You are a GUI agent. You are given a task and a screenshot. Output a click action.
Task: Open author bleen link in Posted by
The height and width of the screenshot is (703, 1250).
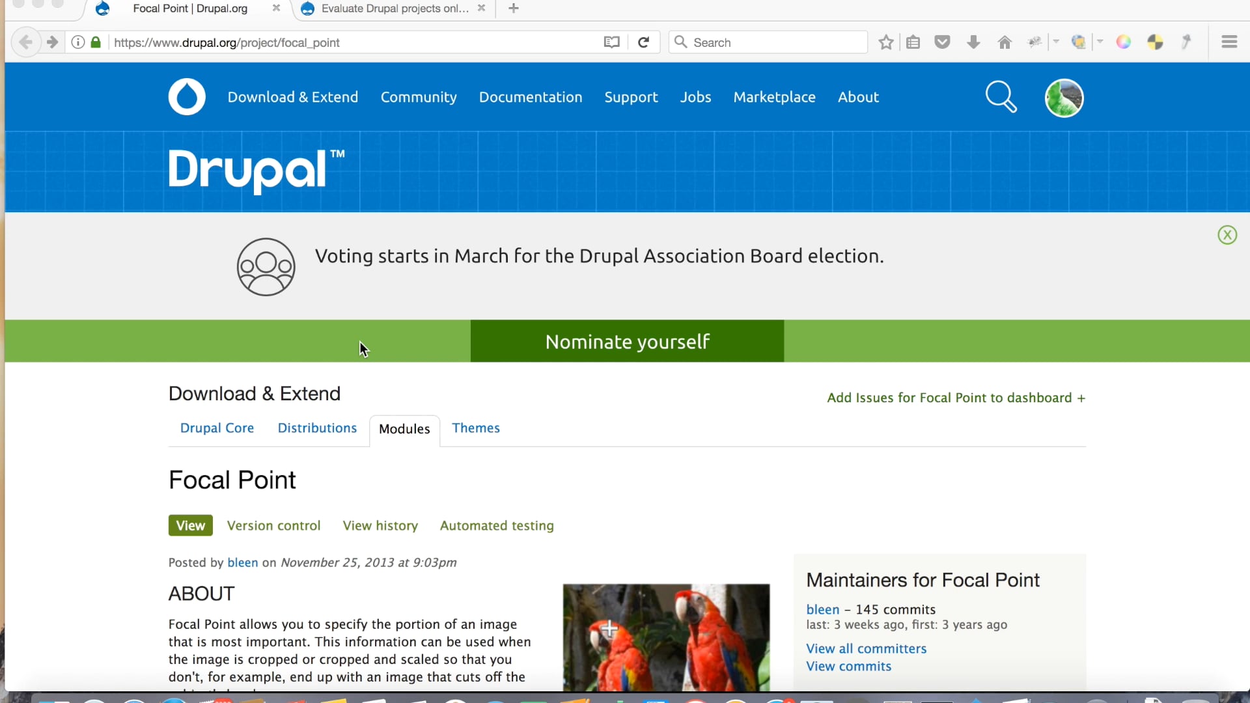242,562
